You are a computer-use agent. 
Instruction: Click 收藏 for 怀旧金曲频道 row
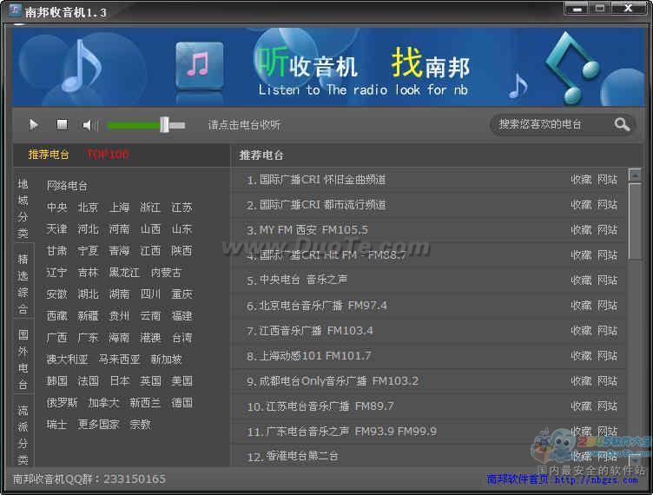[581, 180]
